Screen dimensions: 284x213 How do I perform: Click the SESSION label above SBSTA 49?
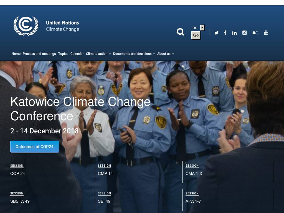pyautogui.click(x=17, y=193)
